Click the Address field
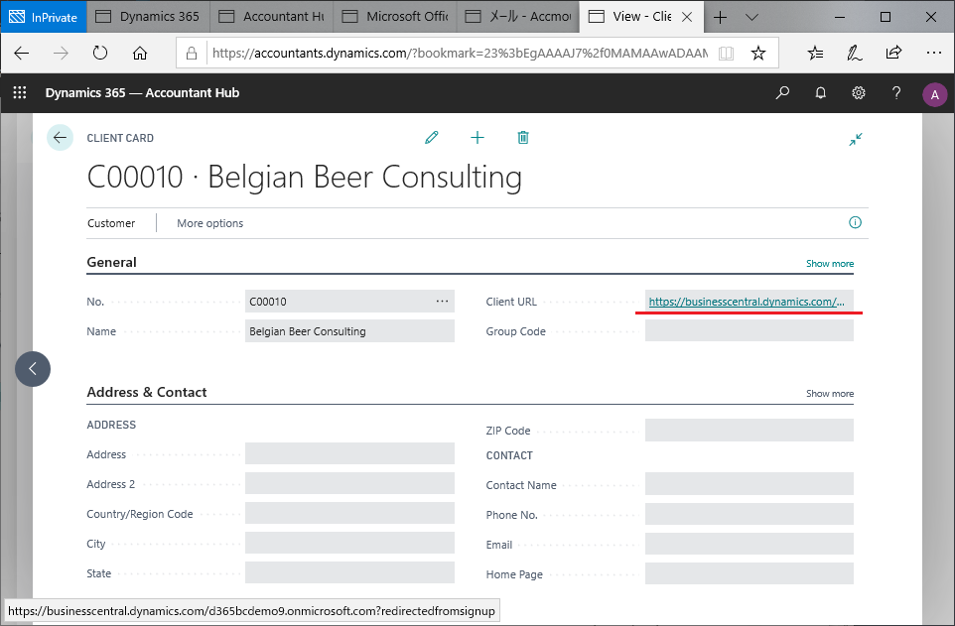Image resolution: width=955 pixels, height=626 pixels. click(349, 454)
